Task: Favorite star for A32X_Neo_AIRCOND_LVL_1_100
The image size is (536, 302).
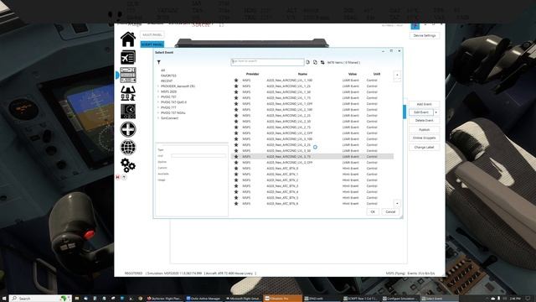Action: [236, 81]
